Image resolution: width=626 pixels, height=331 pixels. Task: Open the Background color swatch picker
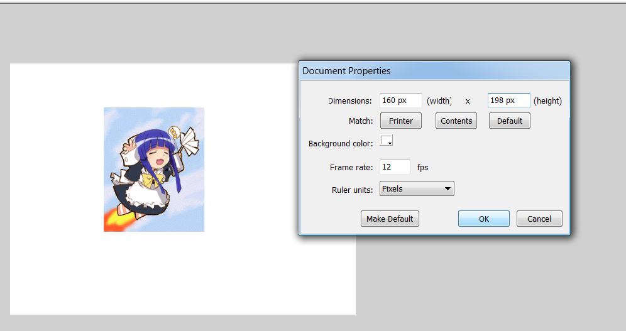(x=386, y=141)
